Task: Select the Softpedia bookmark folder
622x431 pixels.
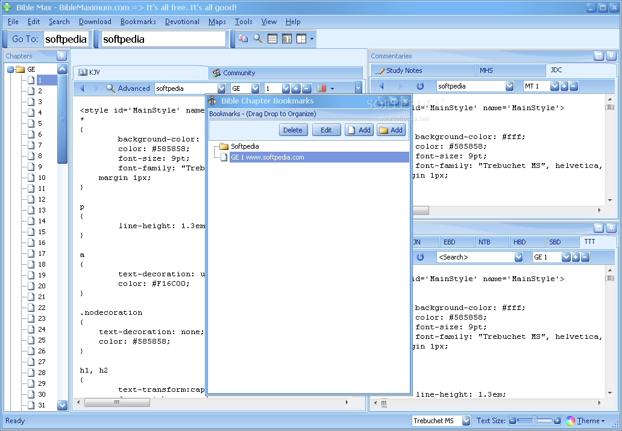Action: (244, 146)
